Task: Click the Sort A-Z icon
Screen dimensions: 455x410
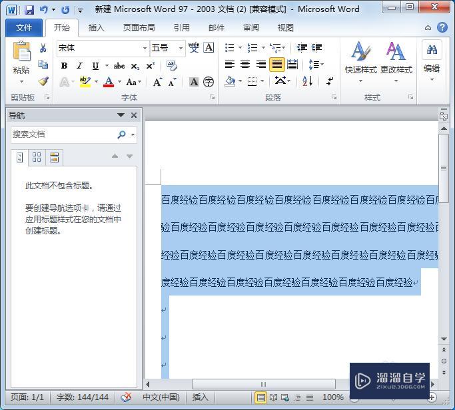Action: tap(307, 81)
